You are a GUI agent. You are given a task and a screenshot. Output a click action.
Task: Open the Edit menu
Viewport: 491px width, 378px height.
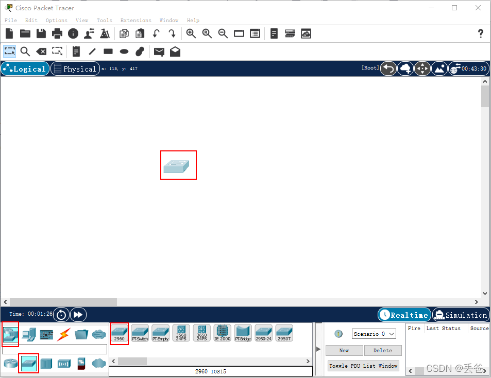[x=31, y=20]
